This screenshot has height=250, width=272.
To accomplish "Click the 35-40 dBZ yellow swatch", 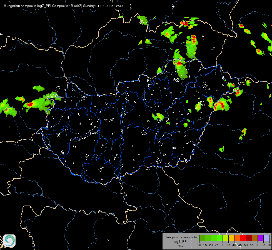I will pyautogui.click(x=231, y=238).
